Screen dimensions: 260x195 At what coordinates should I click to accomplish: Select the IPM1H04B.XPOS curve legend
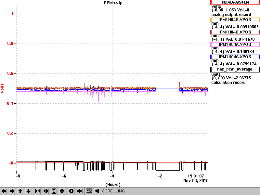[x=235, y=32]
